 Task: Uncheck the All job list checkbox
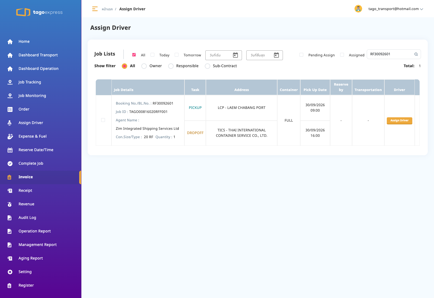point(134,55)
